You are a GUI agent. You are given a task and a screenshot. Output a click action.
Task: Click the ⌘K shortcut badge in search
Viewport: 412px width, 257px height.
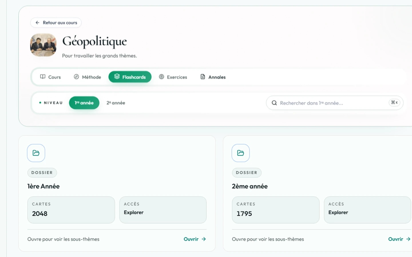394,103
